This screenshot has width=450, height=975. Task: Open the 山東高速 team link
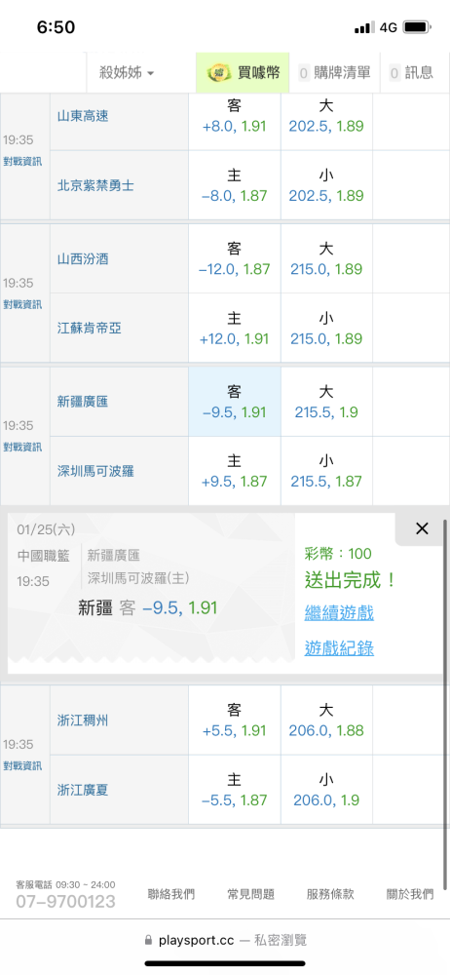point(83,116)
